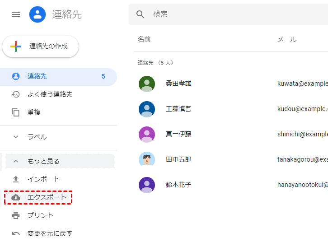This screenshot has width=328, height=242.
Task: Click the green avatar of 桑田孝雄
Action: coord(147,84)
